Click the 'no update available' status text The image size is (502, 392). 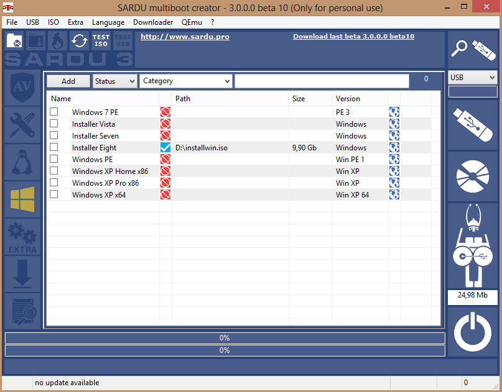pos(67,383)
